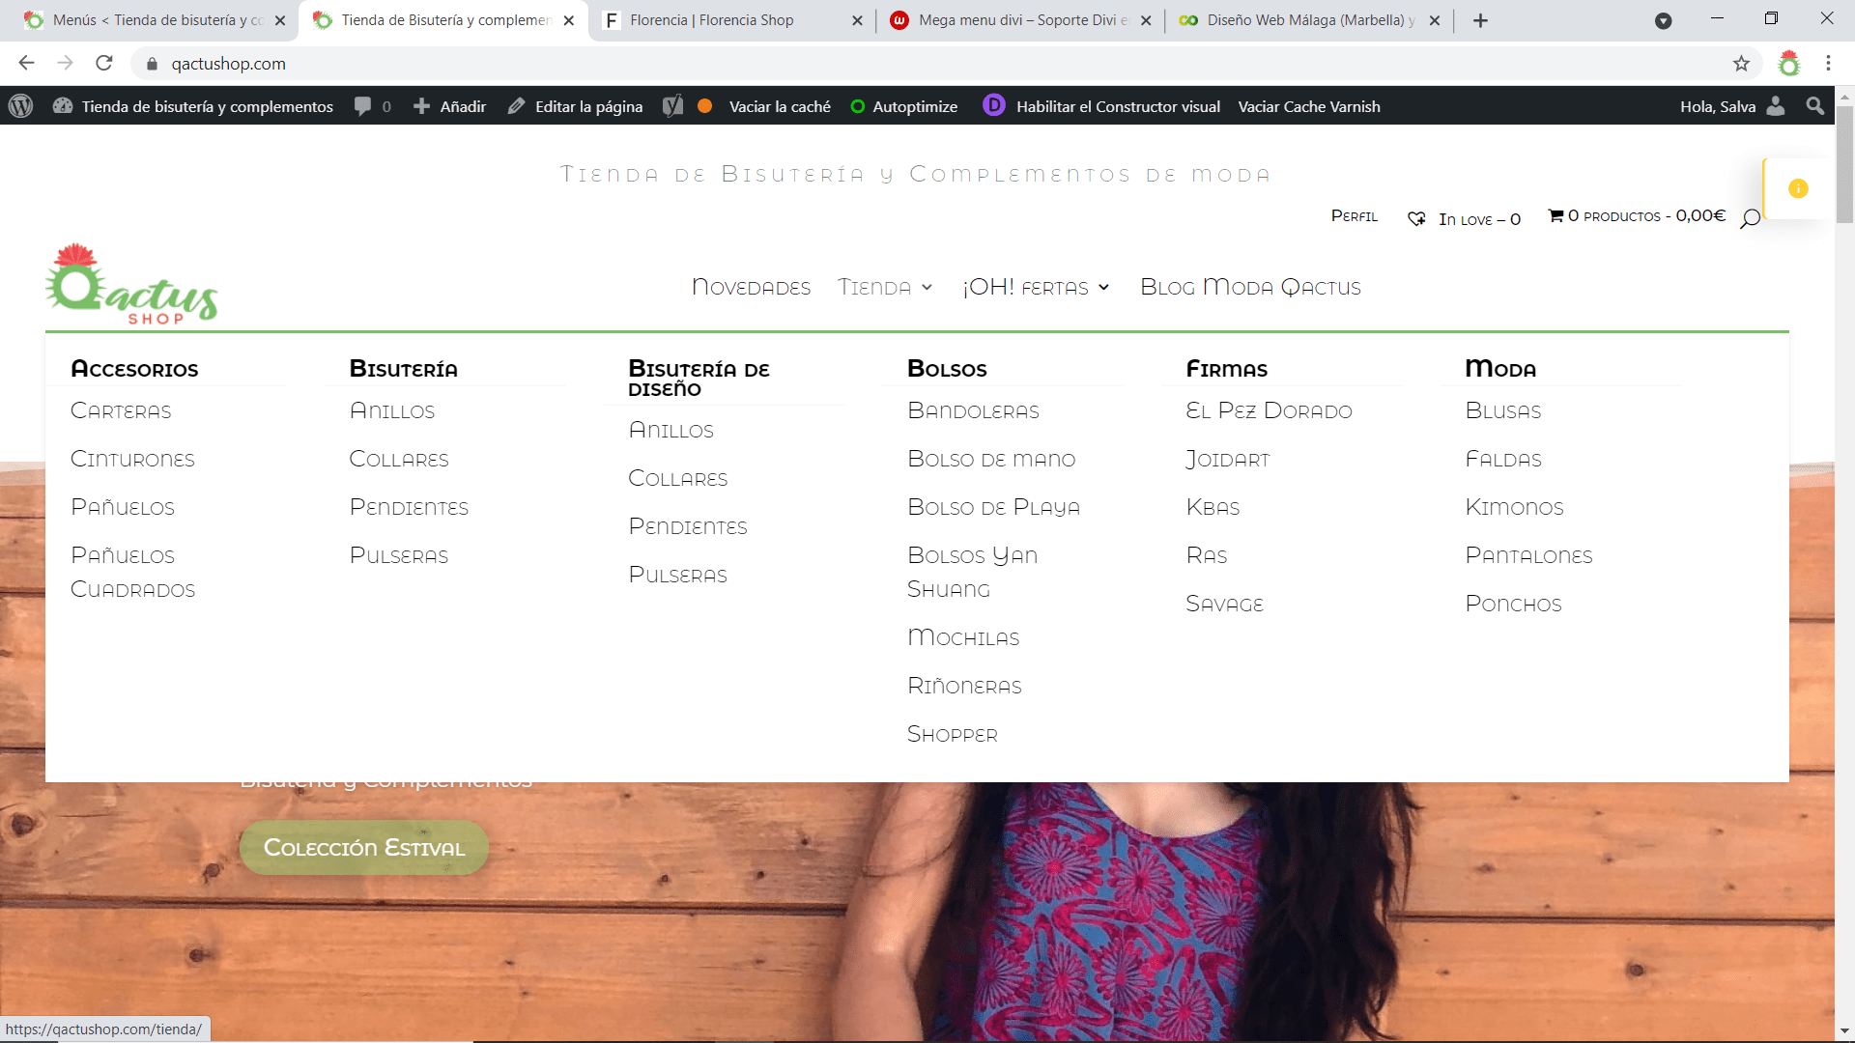
Task: Open Bolso de Playa link
Action: [x=993, y=507]
